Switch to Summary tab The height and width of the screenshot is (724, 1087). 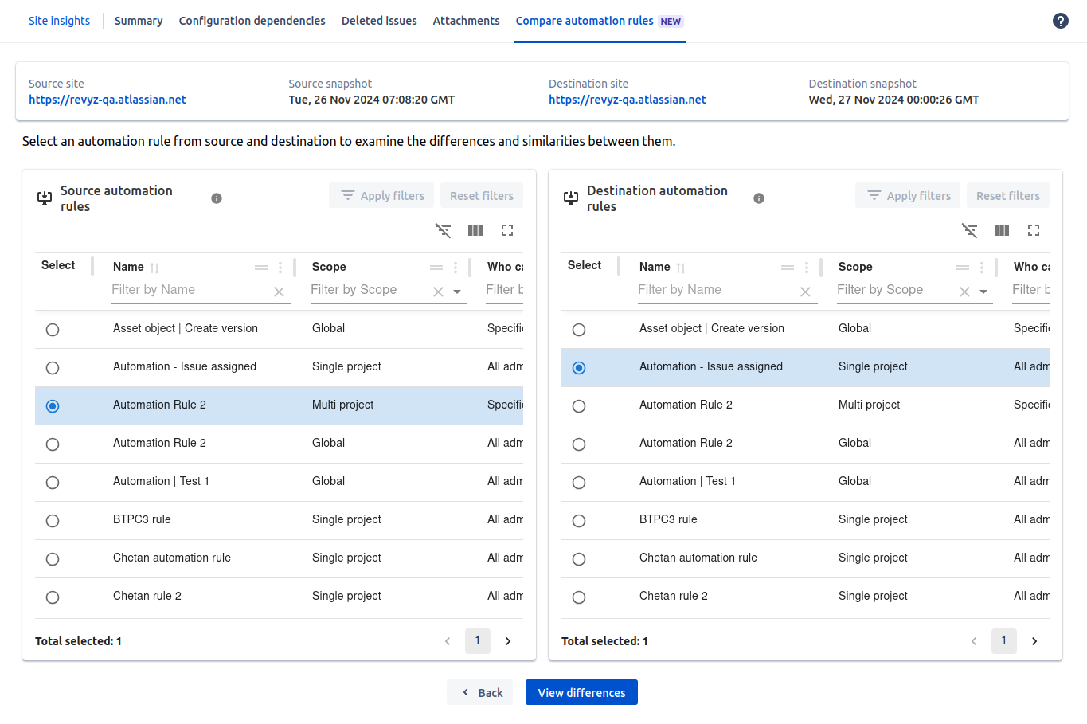pyautogui.click(x=139, y=21)
